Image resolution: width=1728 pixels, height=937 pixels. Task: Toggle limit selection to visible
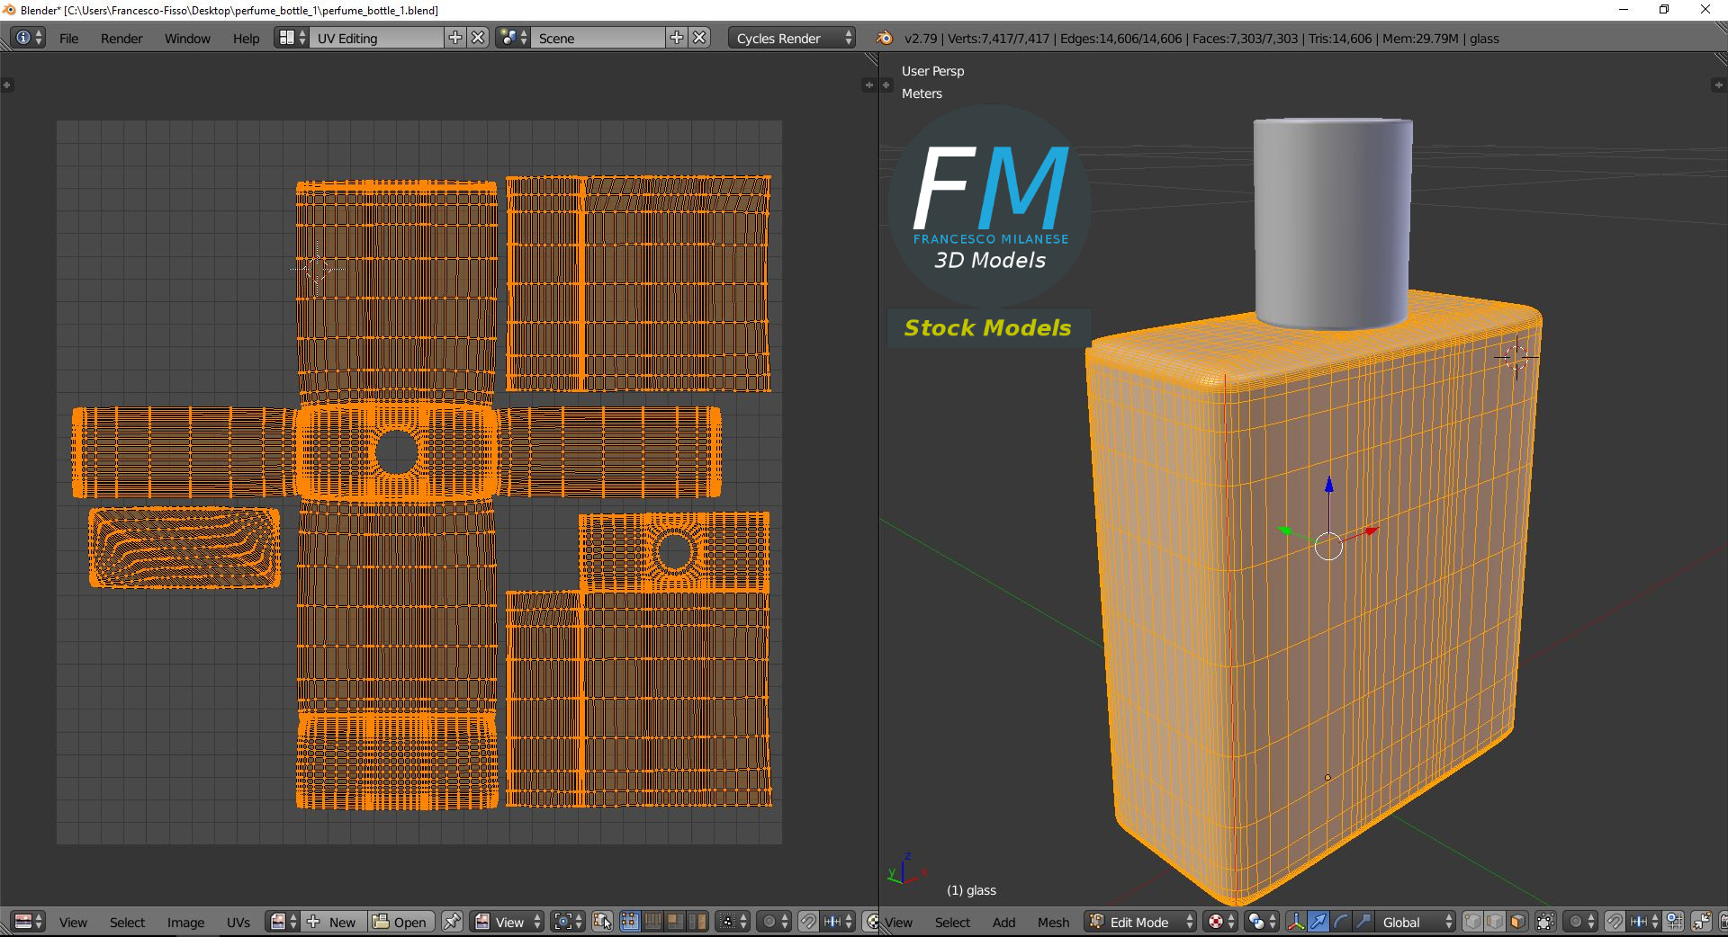(1545, 922)
